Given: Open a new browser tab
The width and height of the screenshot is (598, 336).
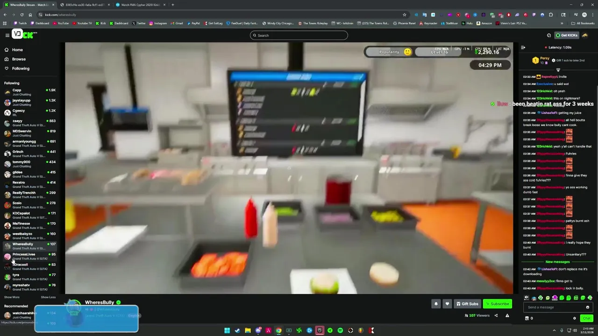Looking at the screenshot, I should (173, 5).
